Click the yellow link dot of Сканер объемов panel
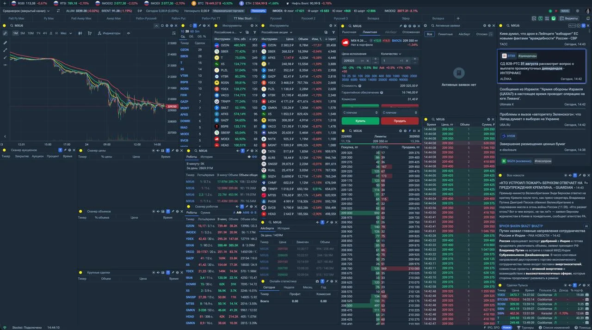The height and width of the screenshot is (330, 592). 80,211
